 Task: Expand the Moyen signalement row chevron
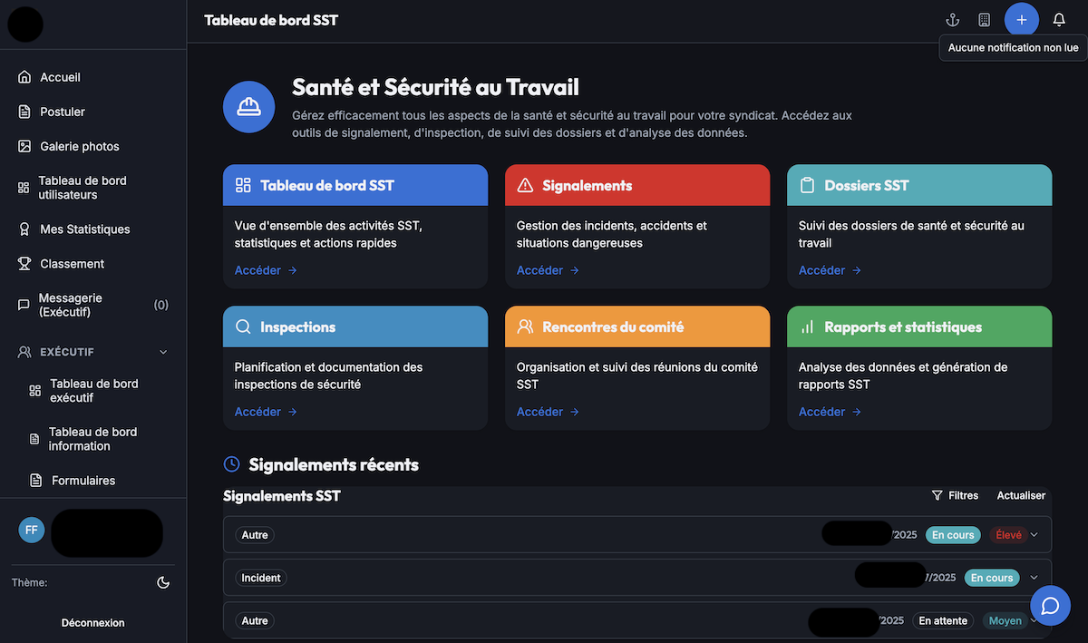[1034, 620]
